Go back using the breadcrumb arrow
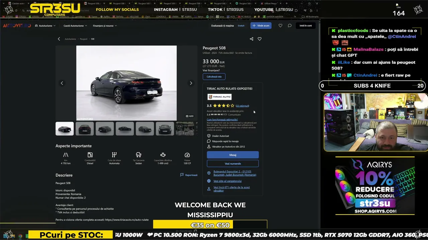This screenshot has height=240, width=428. pyautogui.click(x=59, y=39)
